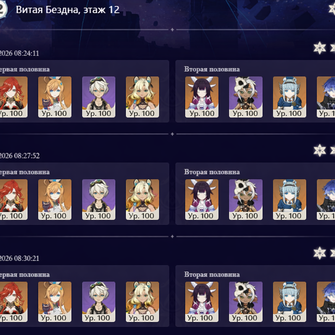
Task: Click the 'Вторая половина' label of the second run
Action: [x=212, y=172]
